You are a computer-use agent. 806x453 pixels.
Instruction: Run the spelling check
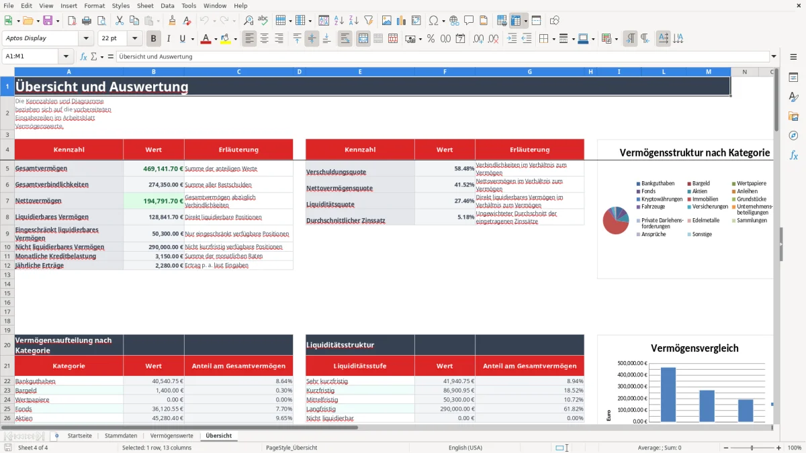[263, 21]
